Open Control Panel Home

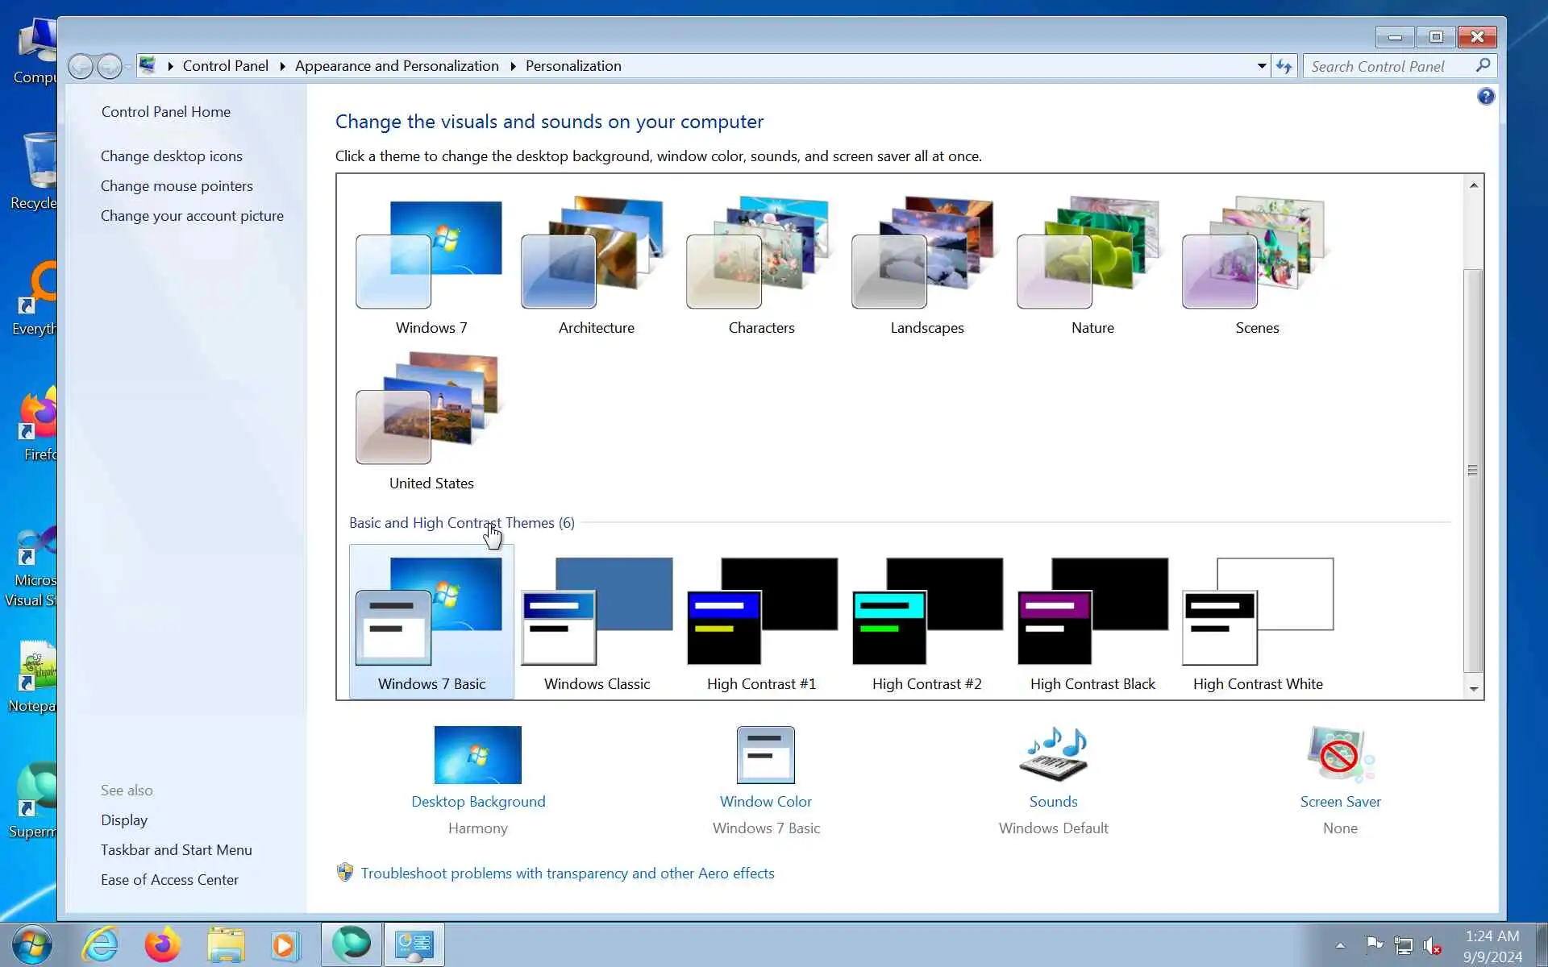coord(165,112)
